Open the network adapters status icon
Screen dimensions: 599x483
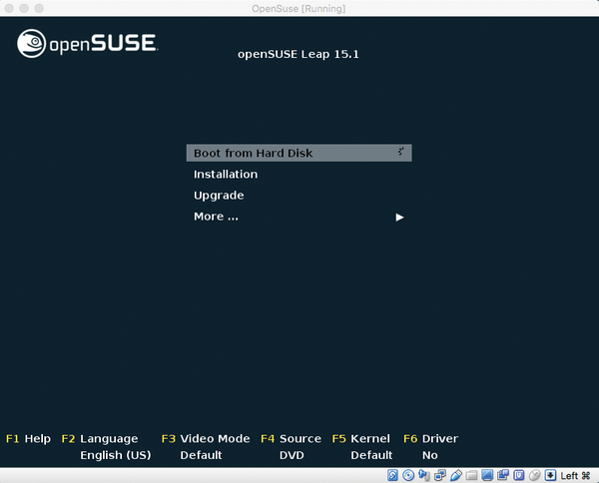[x=440, y=475]
